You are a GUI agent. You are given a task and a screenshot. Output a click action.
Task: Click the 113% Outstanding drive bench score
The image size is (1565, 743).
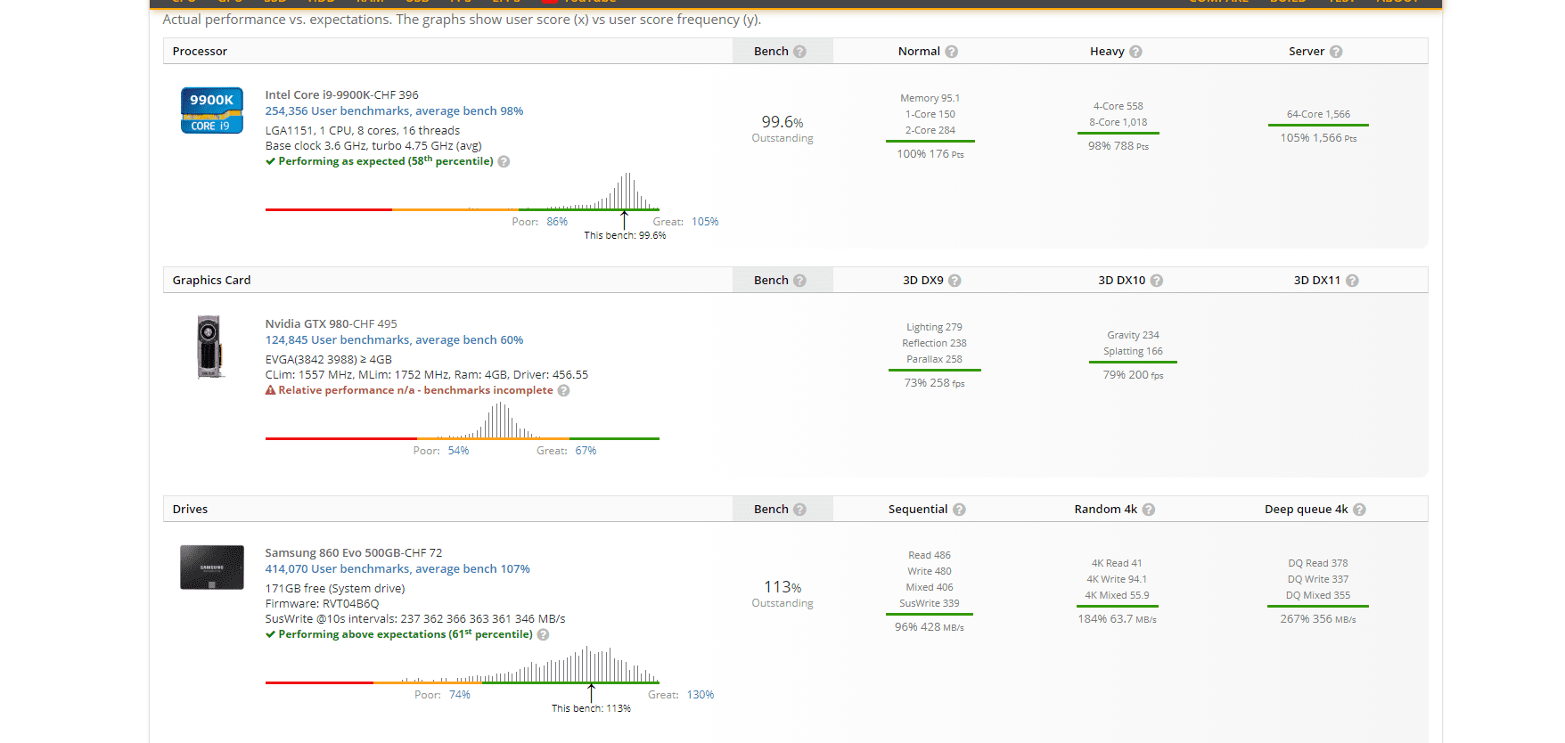(782, 593)
